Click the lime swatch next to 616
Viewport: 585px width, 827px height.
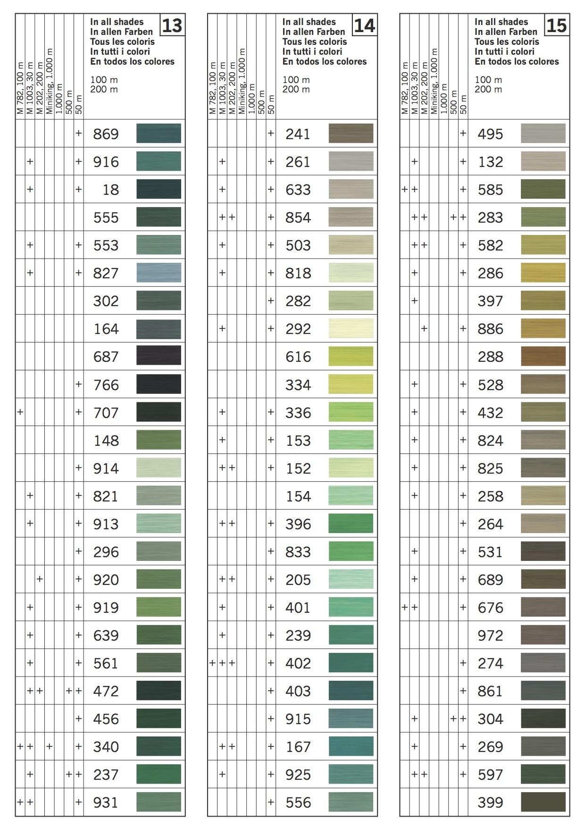point(351,356)
